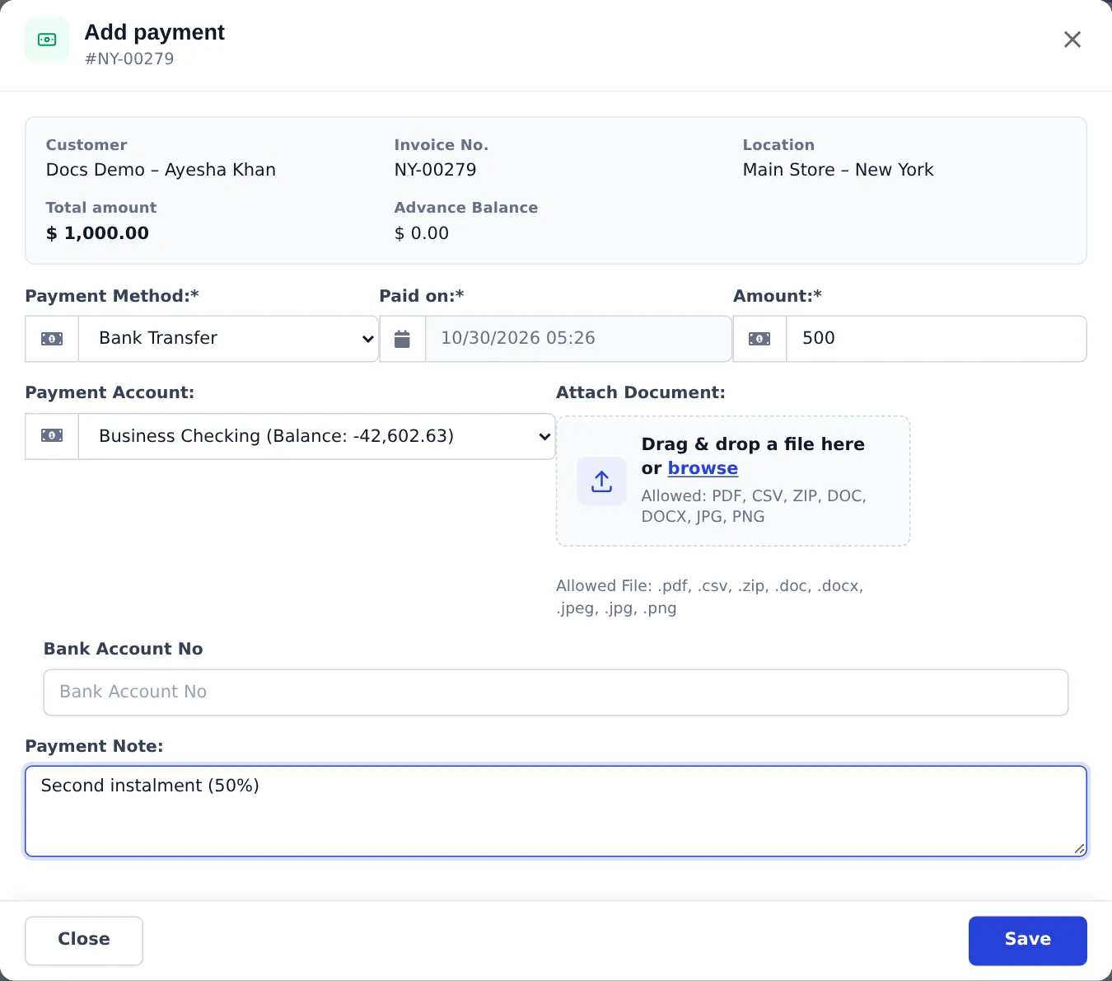Click the money icon beside Amount

[759, 339]
